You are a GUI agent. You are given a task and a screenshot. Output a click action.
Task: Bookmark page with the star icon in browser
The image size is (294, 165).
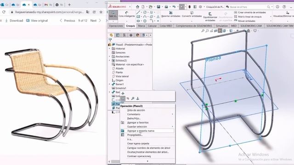pos(101,12)
